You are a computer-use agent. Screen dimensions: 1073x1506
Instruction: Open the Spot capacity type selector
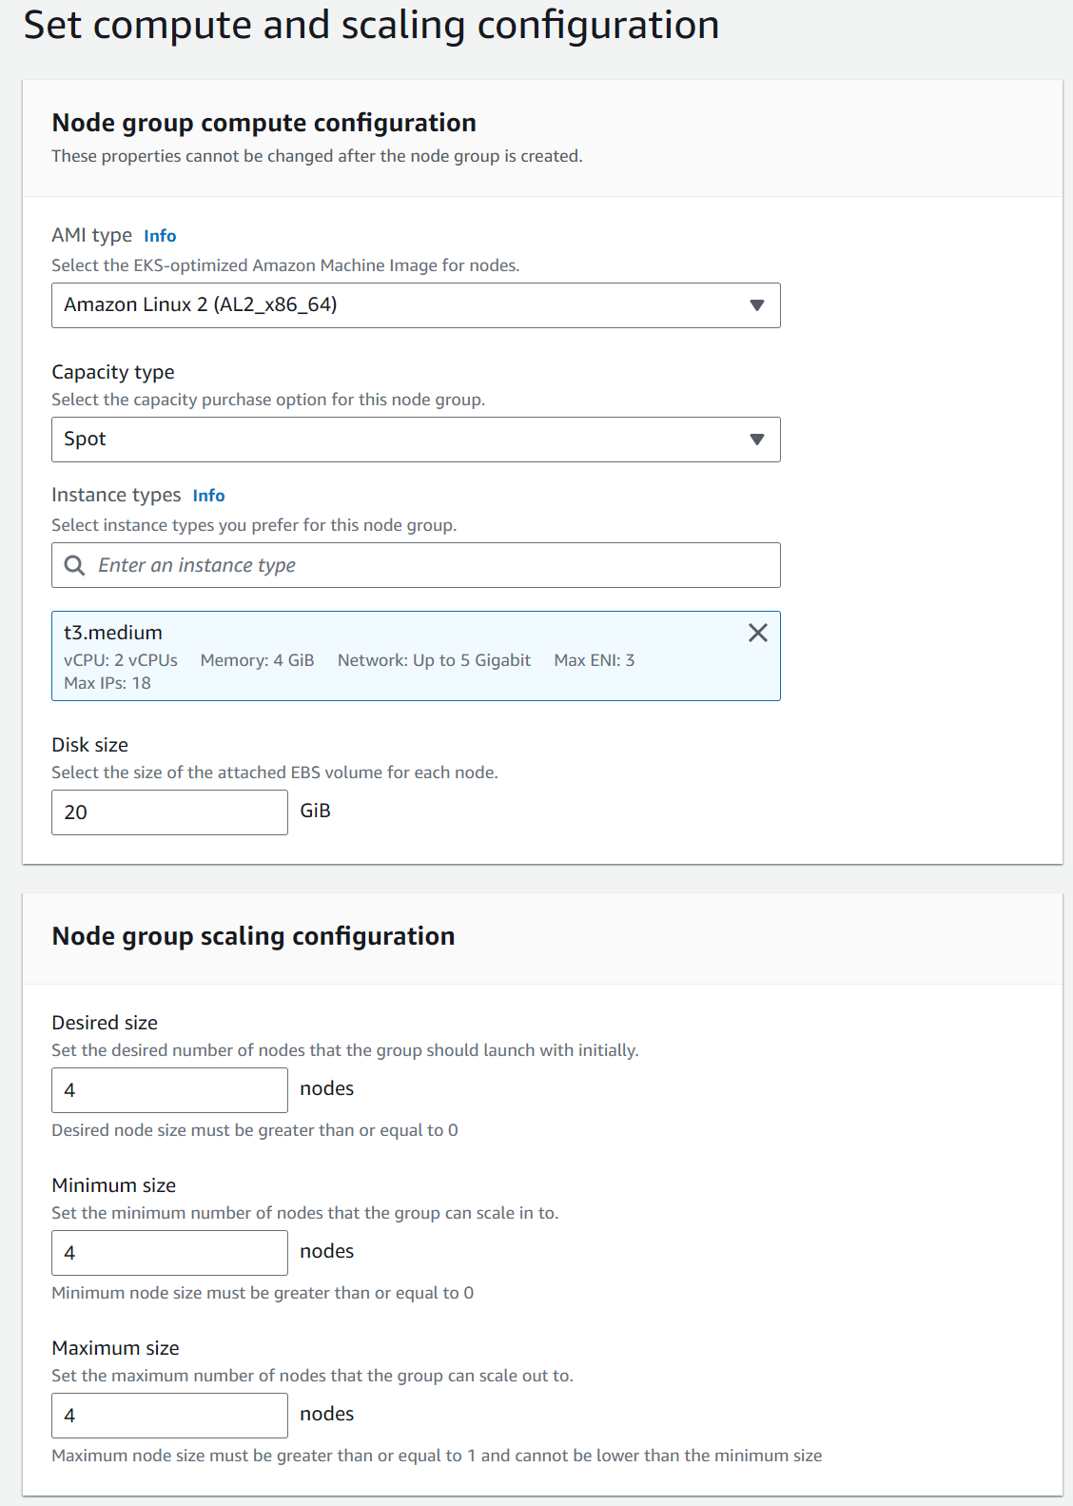(x=416, y=440)
